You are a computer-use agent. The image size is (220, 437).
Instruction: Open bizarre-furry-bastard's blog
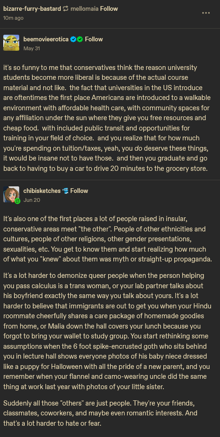click(32, 8)
